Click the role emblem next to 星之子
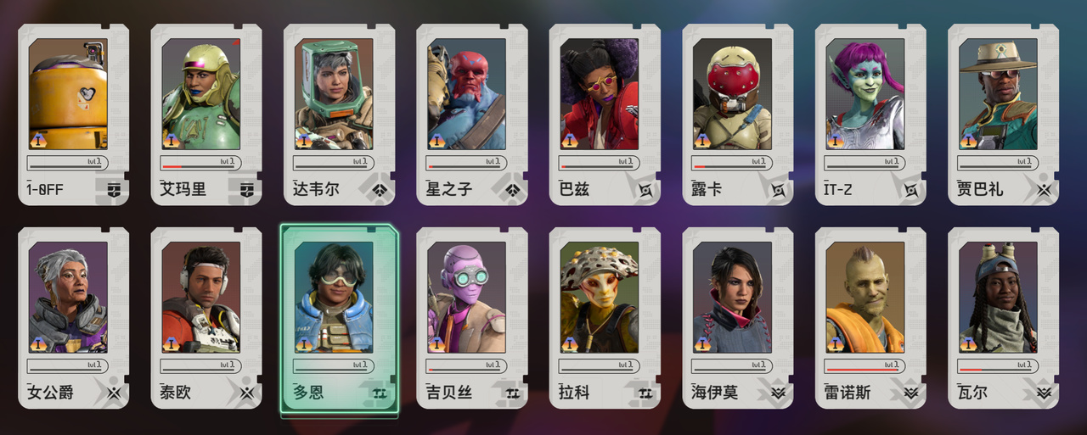This screenshot has width=1087, height=435. 512,189
